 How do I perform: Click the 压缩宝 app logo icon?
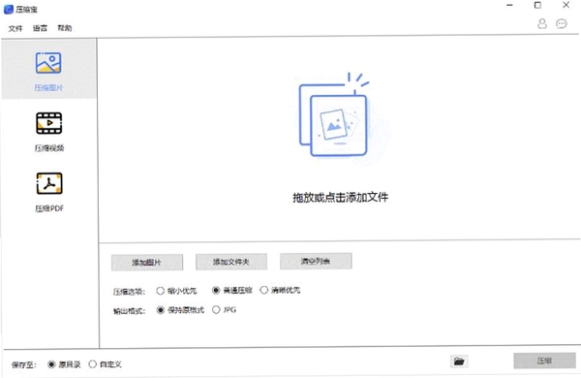tap(8, 10)
